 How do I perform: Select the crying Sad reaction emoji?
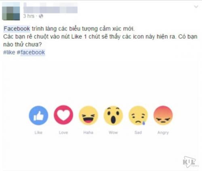(x=138, y=116)
